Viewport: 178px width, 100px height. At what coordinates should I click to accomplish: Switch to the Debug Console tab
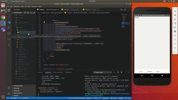point(58,72)
